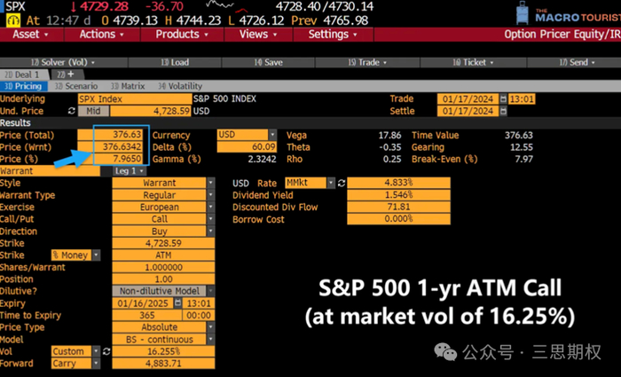This screenshot has height=377, width=621.
Task: Open the Leg 1 dropdown
Action: pyautogui.click(x=130, y=171)
